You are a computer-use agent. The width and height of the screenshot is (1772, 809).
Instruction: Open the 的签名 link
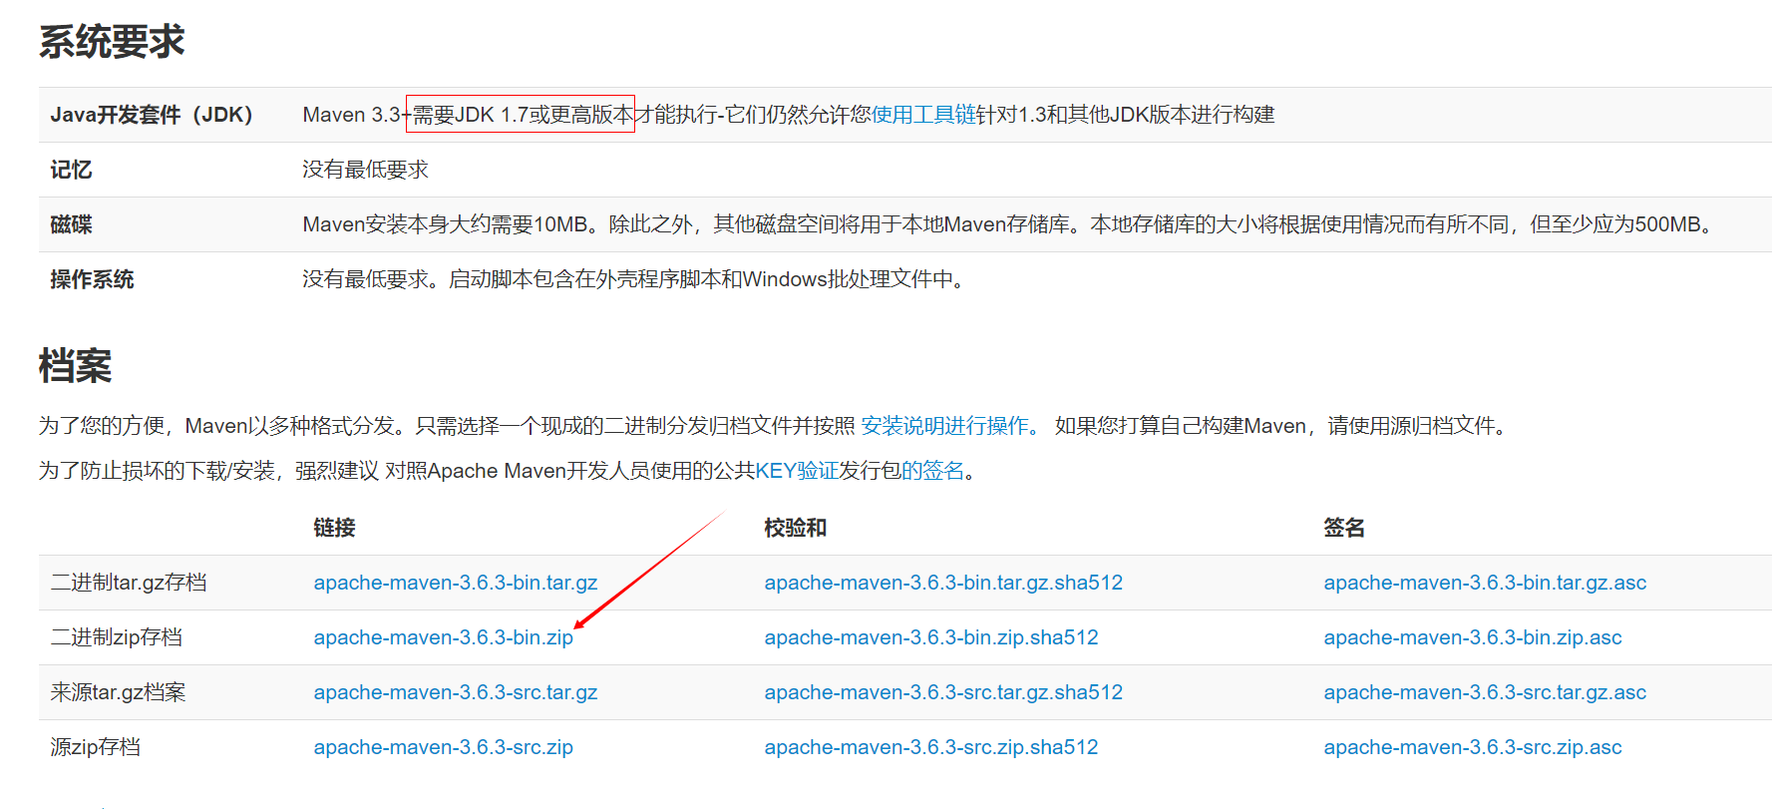pyautogui.click(x=933, y=471)
